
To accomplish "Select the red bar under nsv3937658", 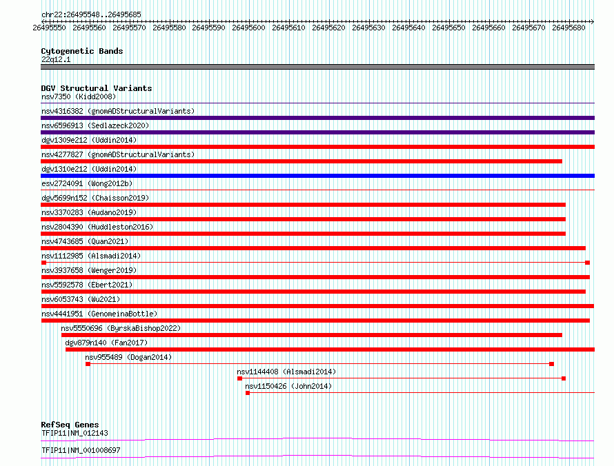I will [x=315, y=277].
